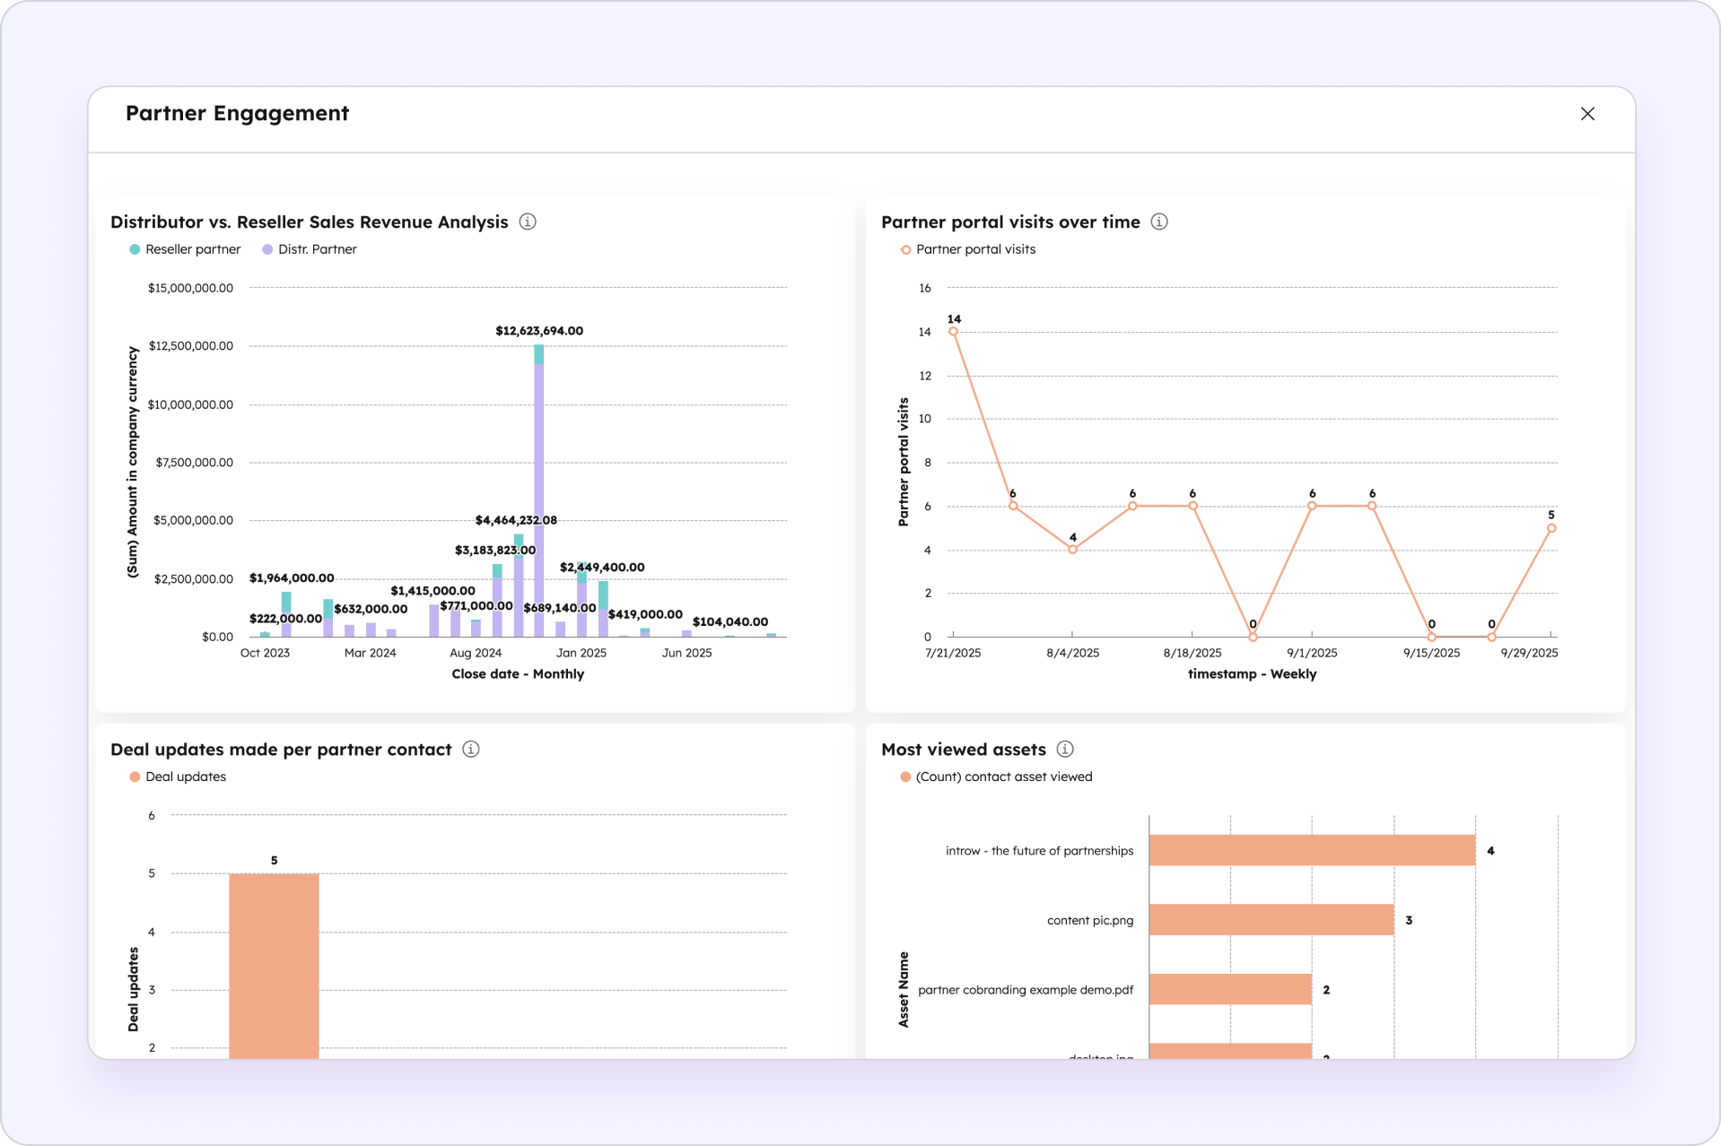The image size is (1721, 1146).
Task: Click the Jan 2025 axis label
Action: click(581, 653)
